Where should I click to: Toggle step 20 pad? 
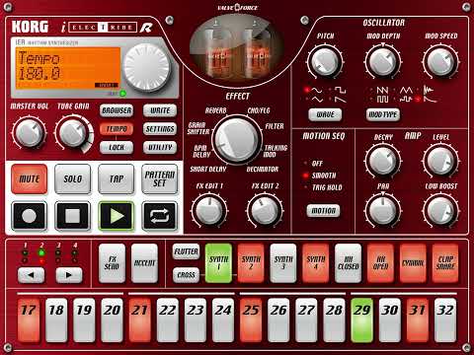click(x=112, y=320)
